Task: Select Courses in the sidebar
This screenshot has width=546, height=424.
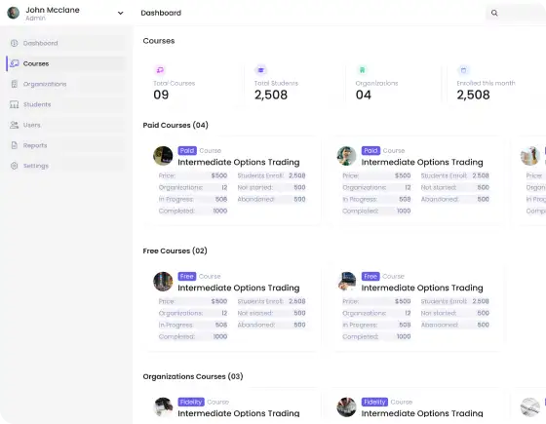Action: (66, 63)
